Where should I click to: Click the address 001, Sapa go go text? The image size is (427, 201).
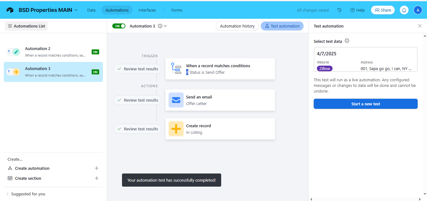tap(386, 68)
